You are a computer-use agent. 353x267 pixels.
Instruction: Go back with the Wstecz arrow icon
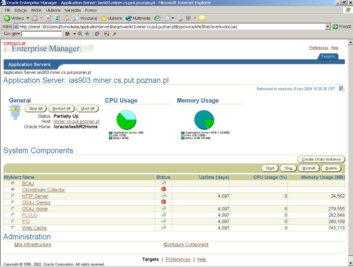(7, 18)
